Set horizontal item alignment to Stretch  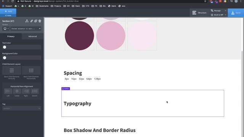[35, 91]
